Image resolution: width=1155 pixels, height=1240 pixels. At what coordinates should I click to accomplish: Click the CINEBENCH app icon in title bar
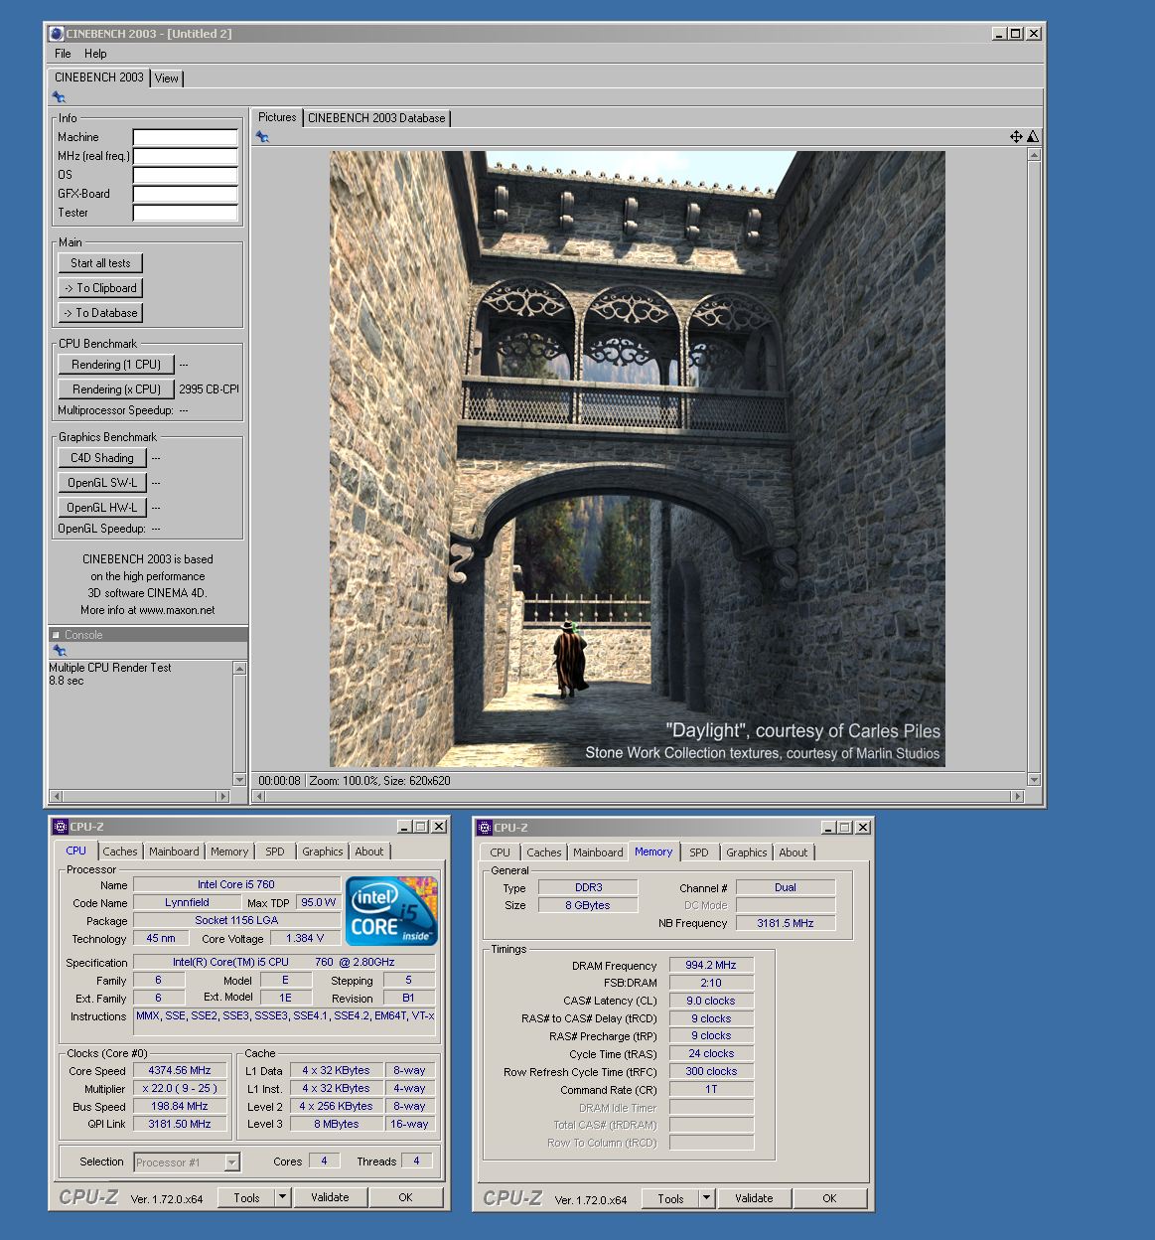click(58, 34)
